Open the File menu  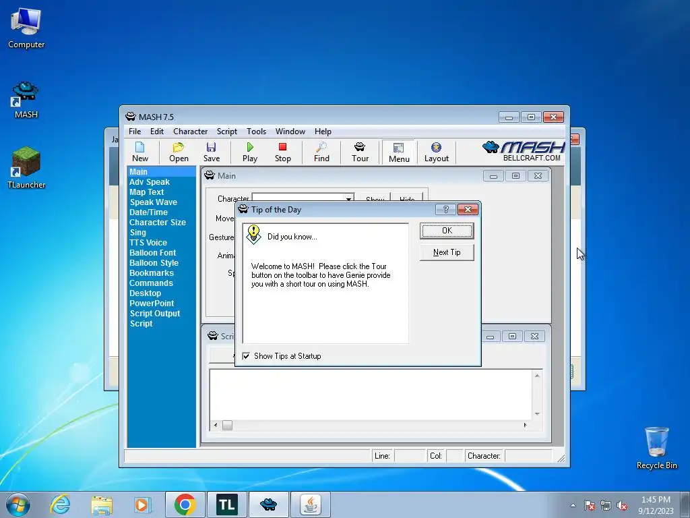coord(135,132)
